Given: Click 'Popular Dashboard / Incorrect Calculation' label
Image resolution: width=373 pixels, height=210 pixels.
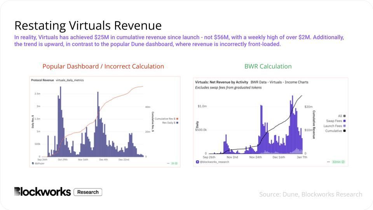Looking at the screenshot, I should (103, 66).
